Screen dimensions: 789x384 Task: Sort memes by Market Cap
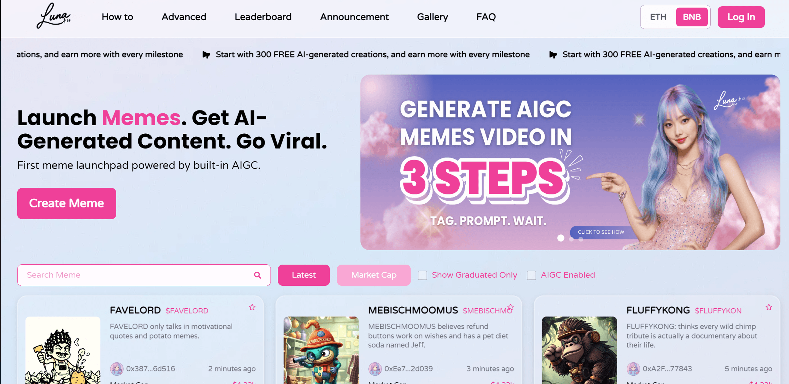pyautogui.click(x=374, y=275)
